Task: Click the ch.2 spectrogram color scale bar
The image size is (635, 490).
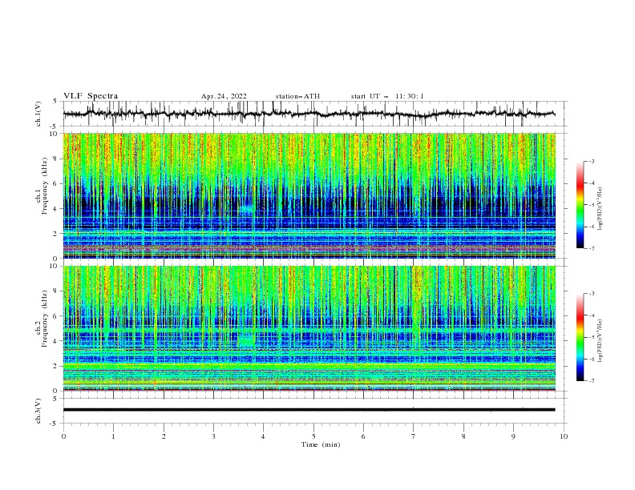Action: pyautogui.click(x=580, y=337)
